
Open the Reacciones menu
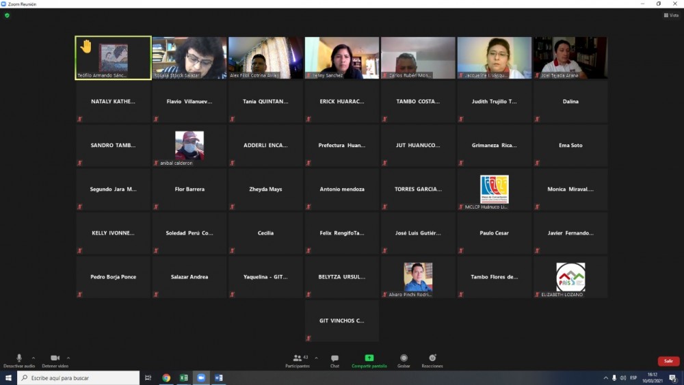432,360
